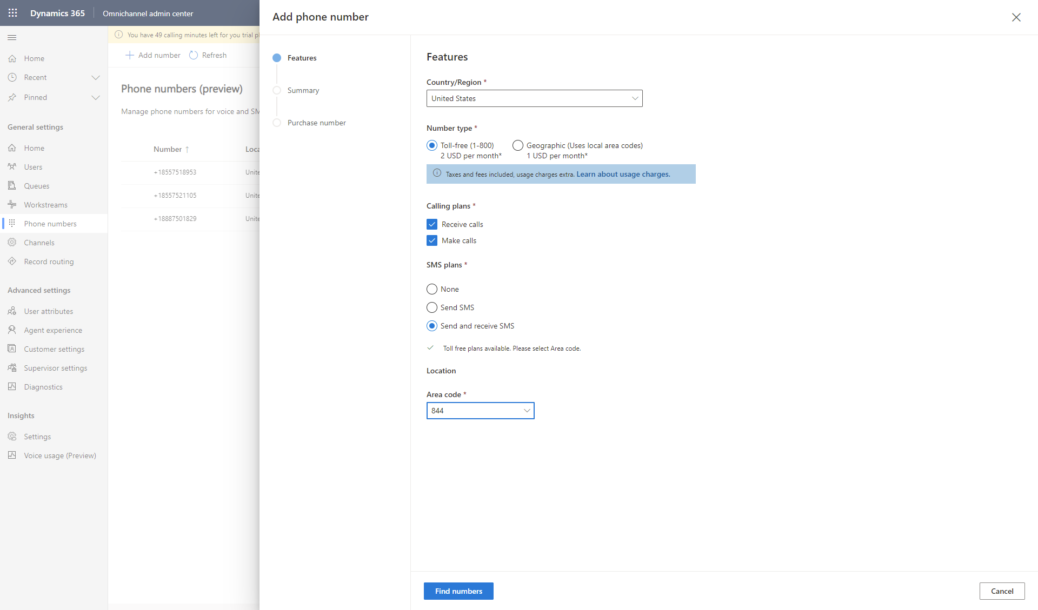Switch to the Purchase number step
Viewport: 1038px width, 610px height.
(317, 122)
